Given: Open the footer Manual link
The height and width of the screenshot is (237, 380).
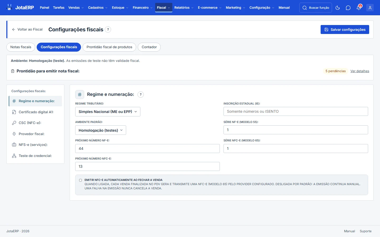Looking at the screenshot, I should (349, 231).
